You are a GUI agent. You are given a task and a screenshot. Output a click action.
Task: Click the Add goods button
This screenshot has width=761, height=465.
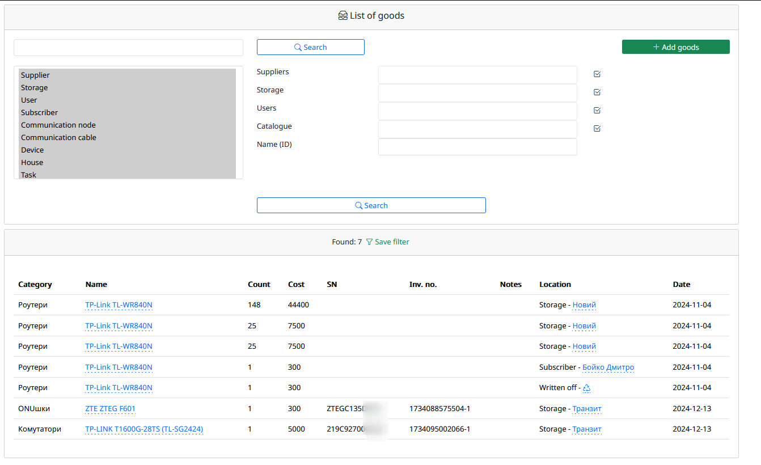click(676, 47)
